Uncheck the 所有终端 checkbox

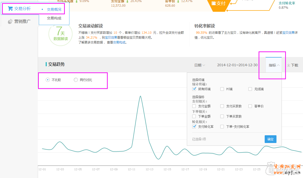pos(194,89)
